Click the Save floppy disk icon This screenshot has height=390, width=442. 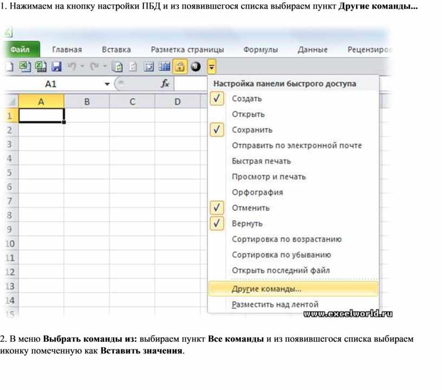click(x=57, y=67)
